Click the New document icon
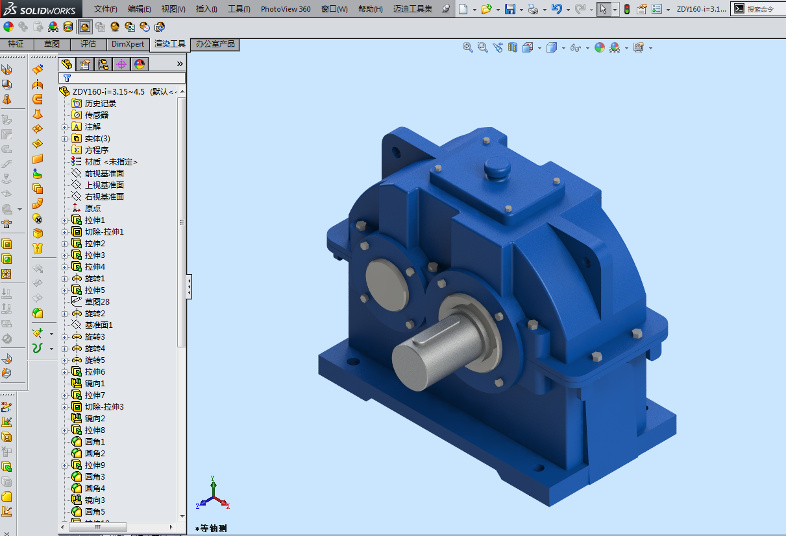This screenshot has height=536, width=786. click(x=463, y=9)
